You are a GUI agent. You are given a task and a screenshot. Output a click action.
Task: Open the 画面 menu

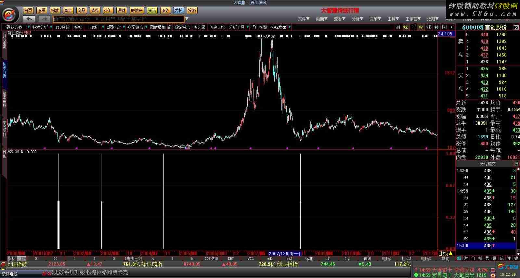[x=321, y=19]
